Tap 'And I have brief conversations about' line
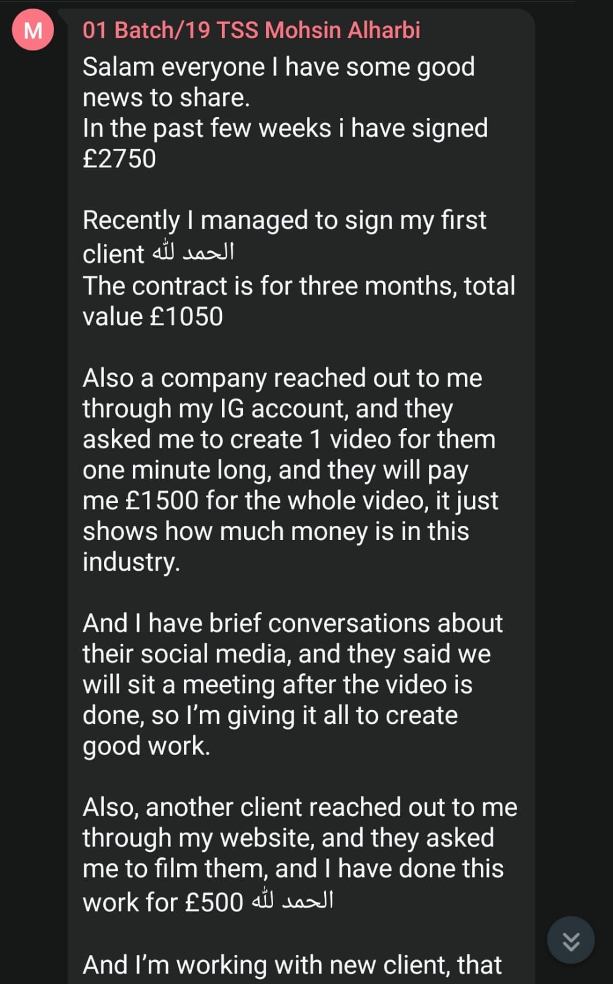This screenshot has height=984, width=613. point(293,623)
